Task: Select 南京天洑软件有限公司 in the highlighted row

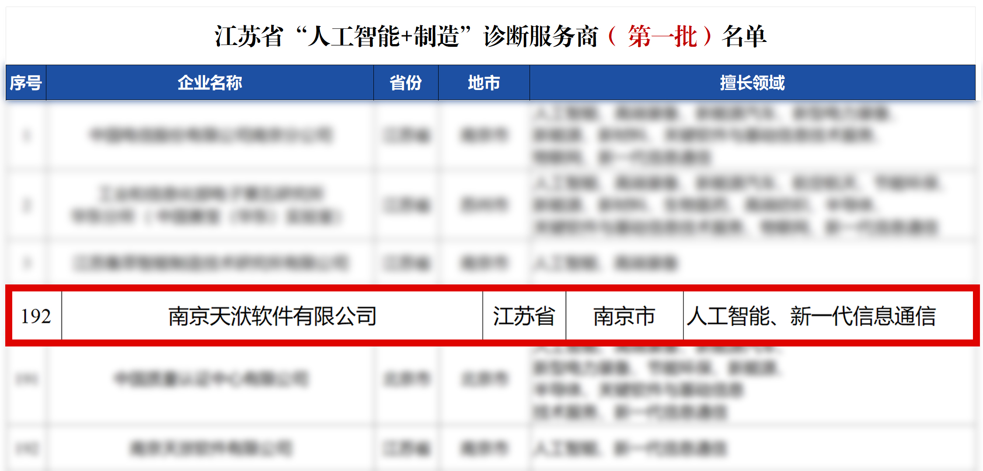Action: coord(272,316)
